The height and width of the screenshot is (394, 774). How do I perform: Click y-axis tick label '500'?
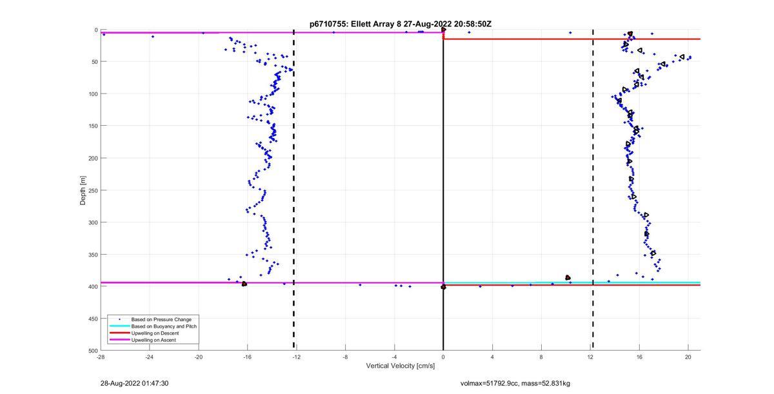[93, 351]
